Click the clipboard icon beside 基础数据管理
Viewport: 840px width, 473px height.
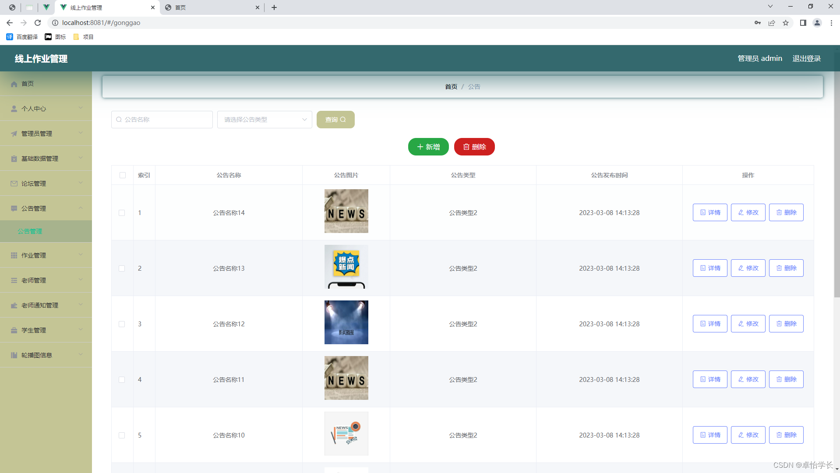[x=14, y=159]
